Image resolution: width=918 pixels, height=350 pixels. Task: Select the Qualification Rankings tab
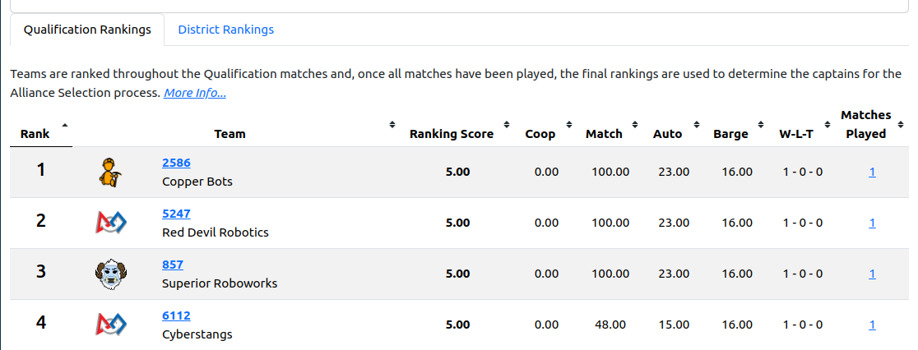click(87, 30)
